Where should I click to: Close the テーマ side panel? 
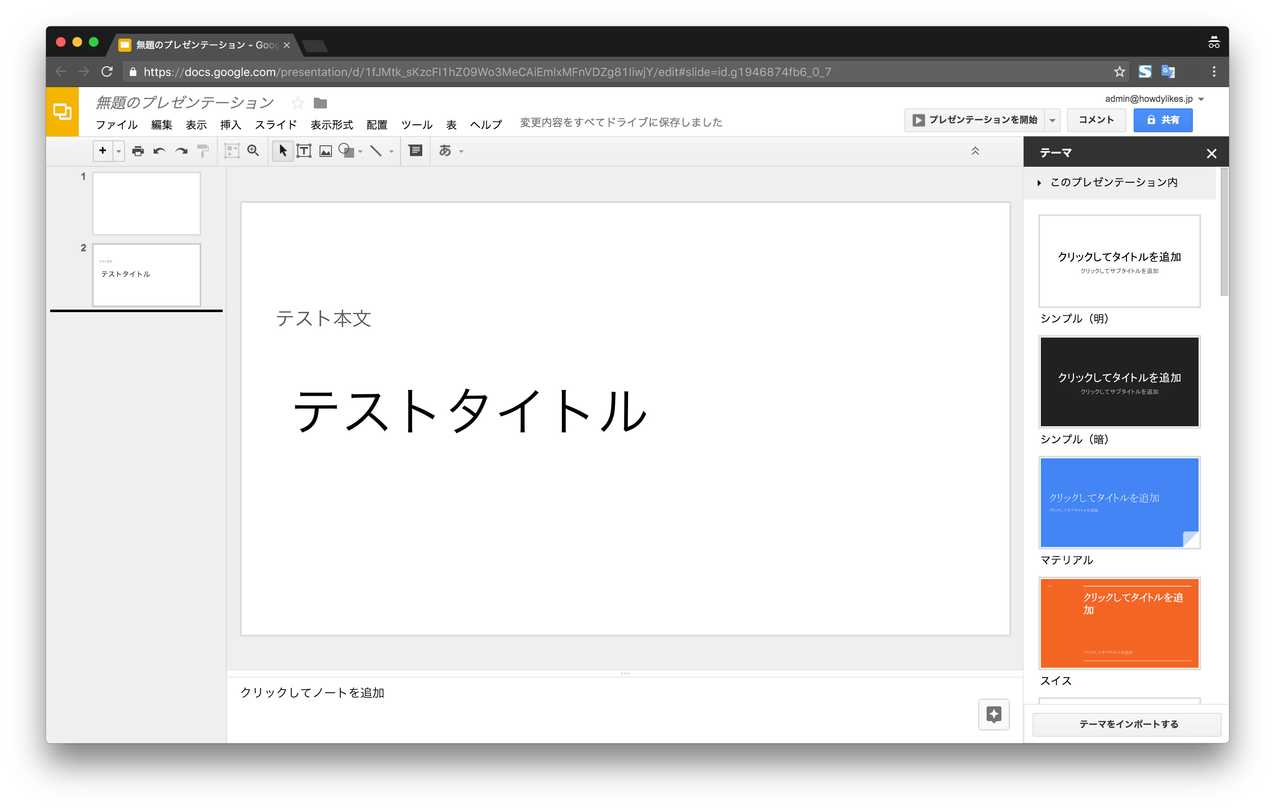point(1211,154)
